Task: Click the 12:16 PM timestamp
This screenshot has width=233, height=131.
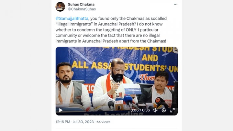Action: click(x=63, y=122)
